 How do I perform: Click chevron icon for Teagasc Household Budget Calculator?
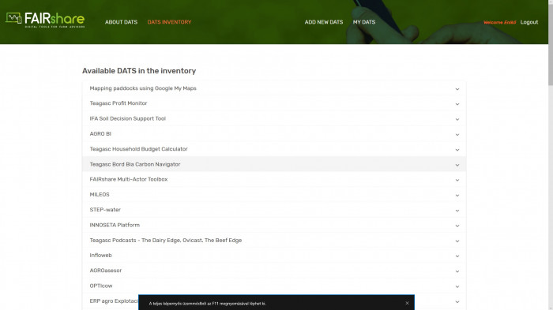tap(457, 150)
